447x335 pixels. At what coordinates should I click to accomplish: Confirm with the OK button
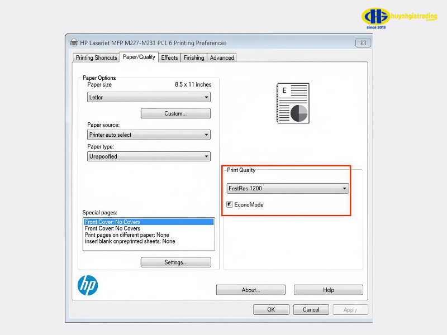point(271,309)
